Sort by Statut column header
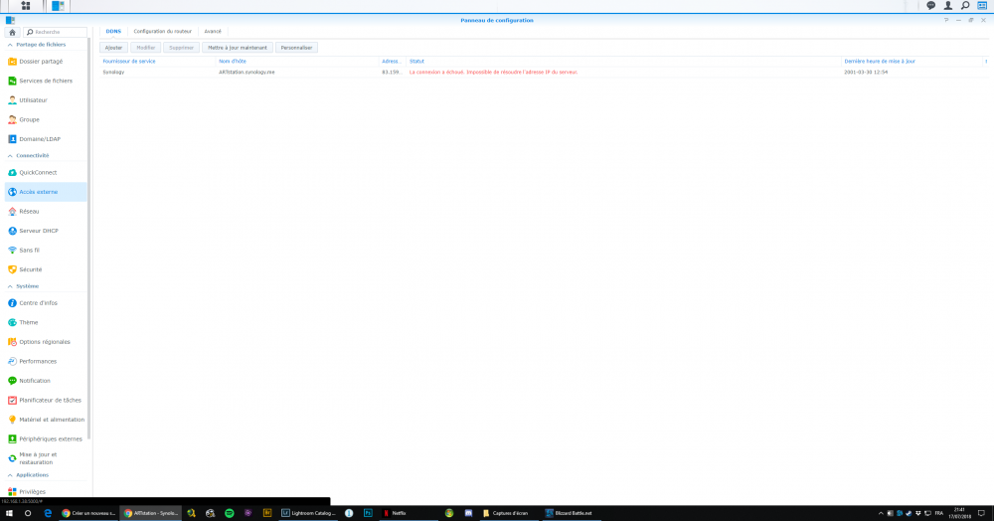Image resolution: width=994 pixels, height=521 pixels. [x=624, y=62]
